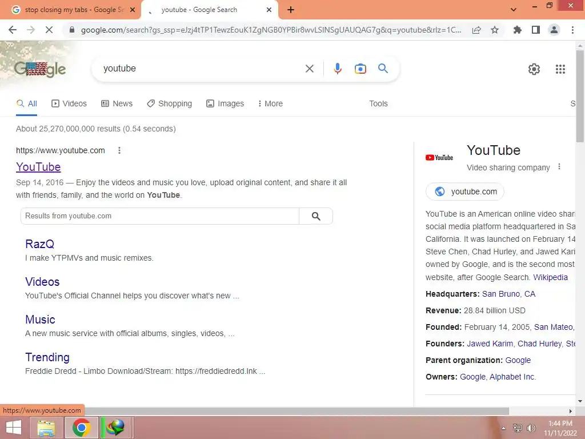Visit youtube.com chip in knowledge panel
This screenshot has width=585, height=439.
tap(465, 191)
